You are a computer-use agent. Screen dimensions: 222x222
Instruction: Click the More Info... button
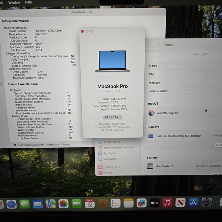coord(113,117)
